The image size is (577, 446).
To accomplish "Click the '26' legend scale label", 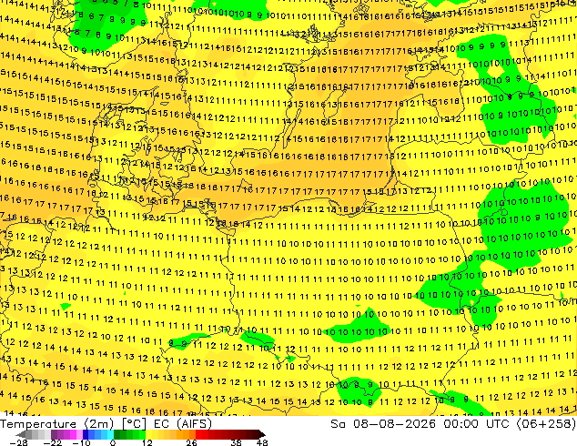I will point(191,442).
